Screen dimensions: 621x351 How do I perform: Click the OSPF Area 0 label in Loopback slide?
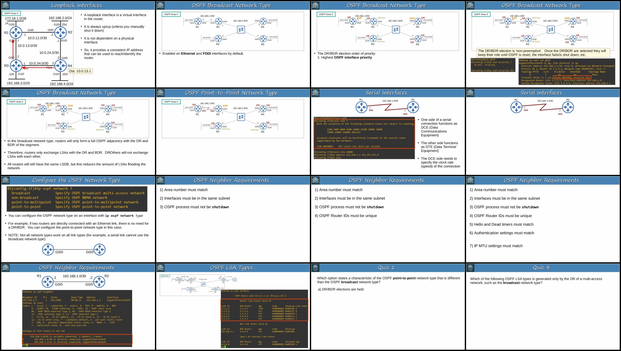[11, 13]
